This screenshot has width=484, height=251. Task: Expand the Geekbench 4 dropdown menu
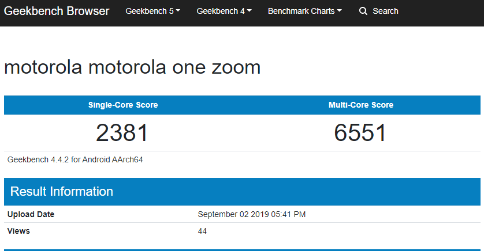coord(224,11)
